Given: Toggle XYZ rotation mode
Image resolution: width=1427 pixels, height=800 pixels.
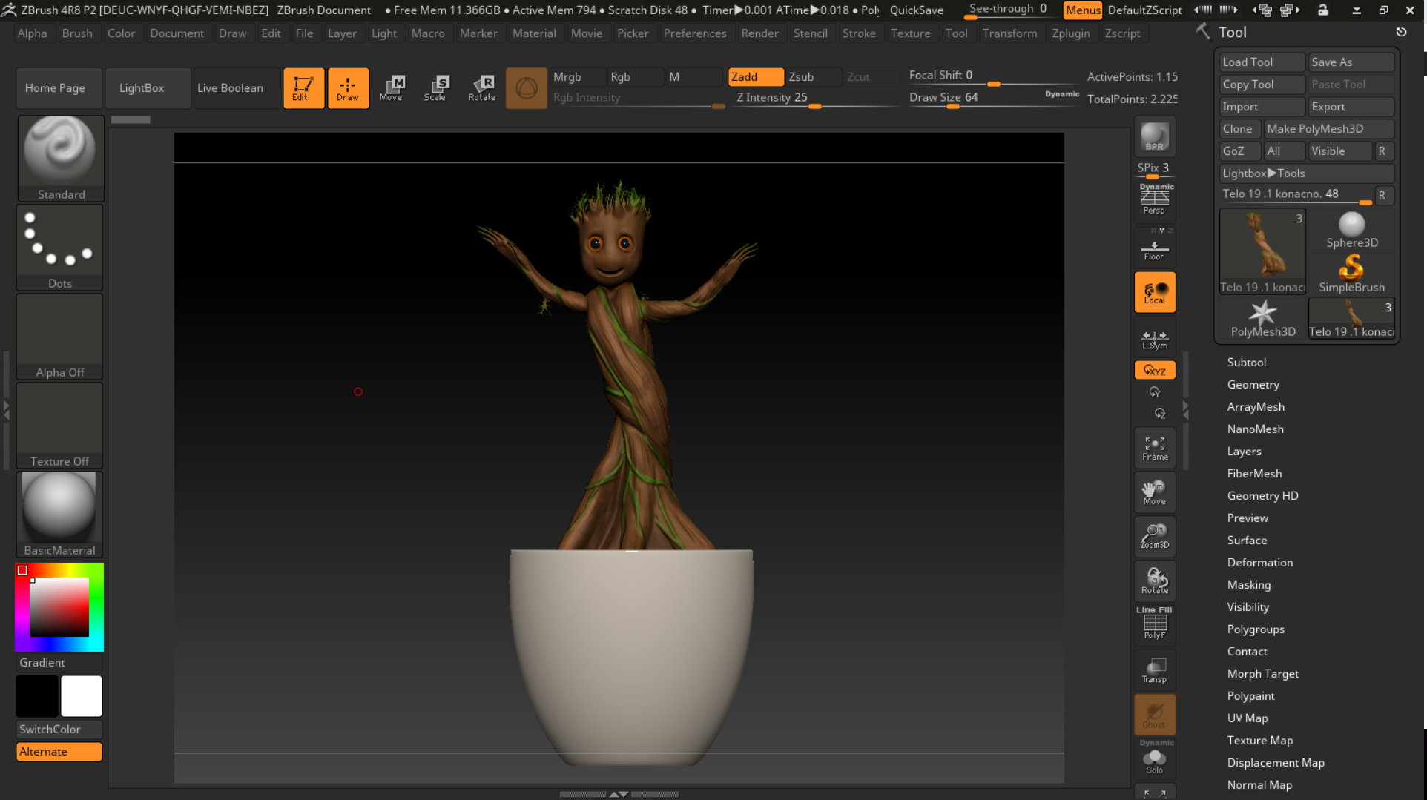Looking at the screenshot, I should [1155, 370].
